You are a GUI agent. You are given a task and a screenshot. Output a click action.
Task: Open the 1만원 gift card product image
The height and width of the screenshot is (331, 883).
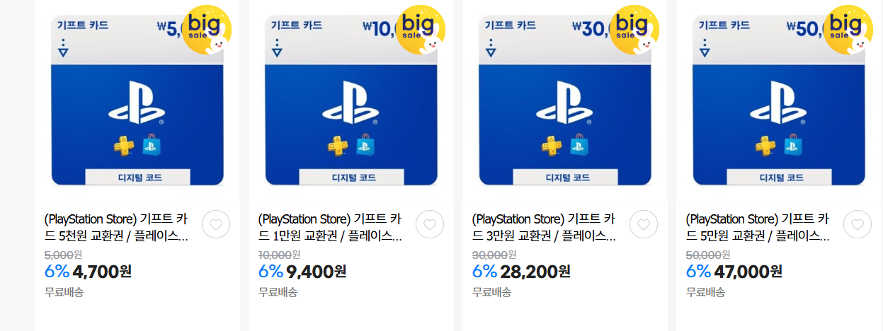(351, 100)
